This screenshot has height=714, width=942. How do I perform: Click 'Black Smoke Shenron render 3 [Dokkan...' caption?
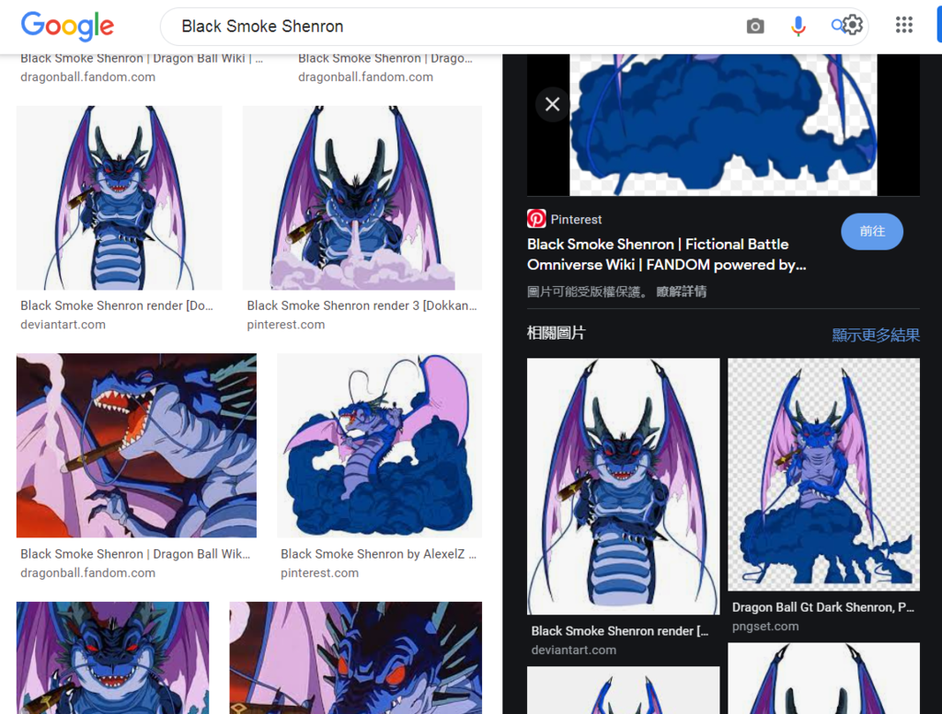pyautogui.click(x=362, y=305)
